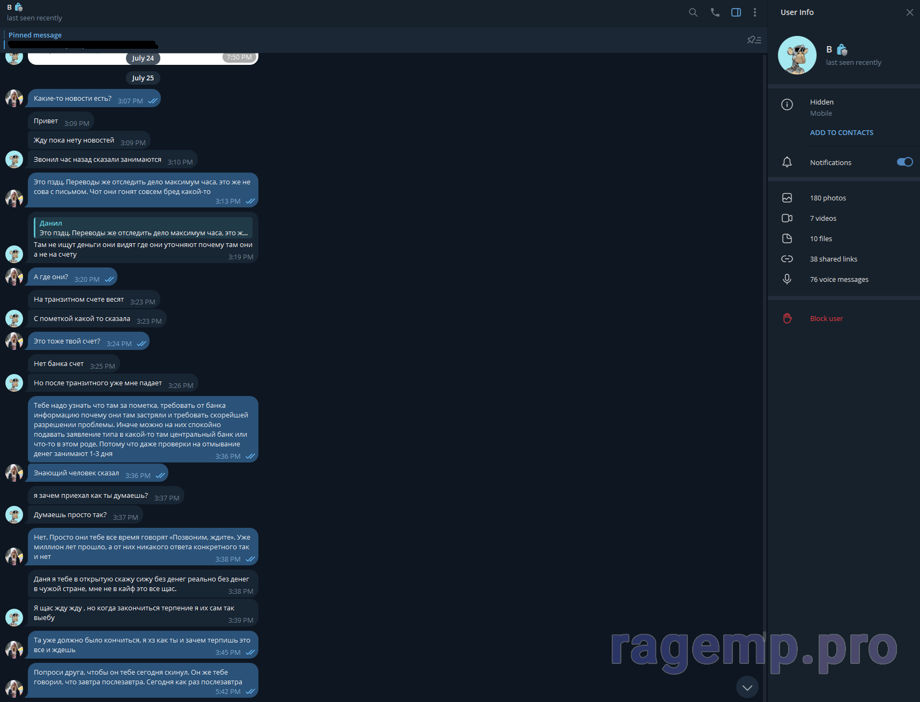
Task: Open search in this chat
Action: coord(693,12)
